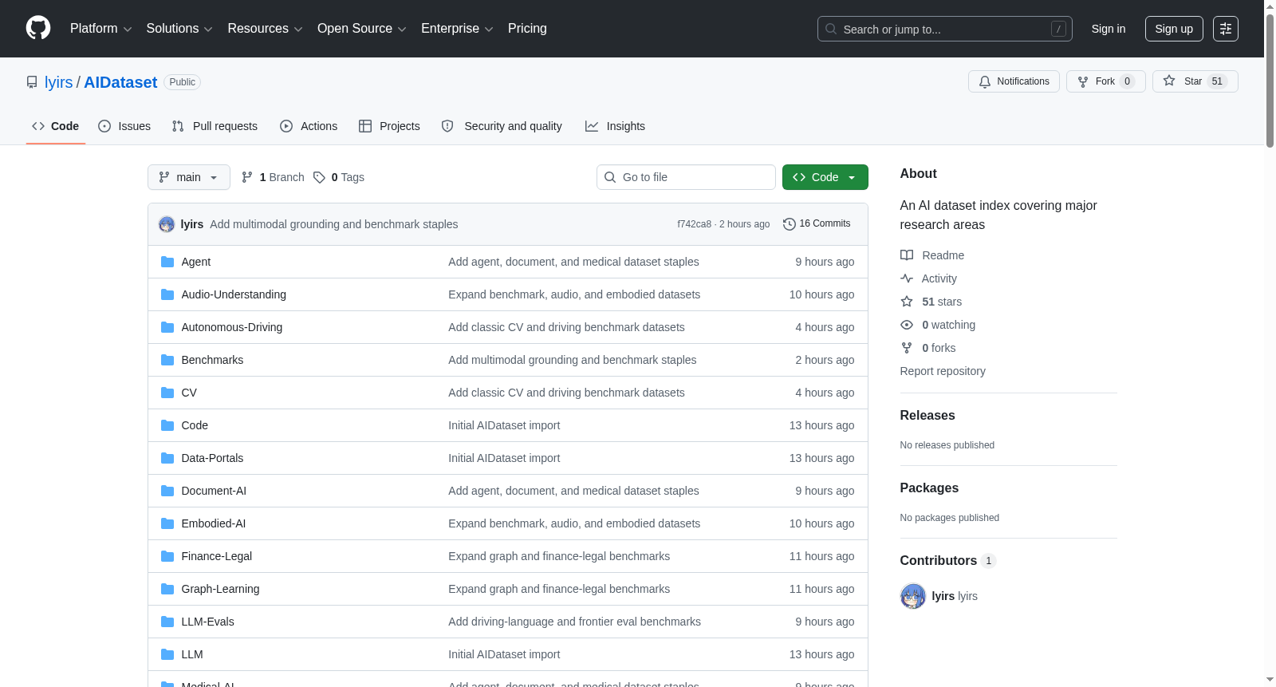Image resolution: width=1276 pixels, height=687 pixels.
Task: Click the eye icon beside watching
Action: tap(907, 325)
